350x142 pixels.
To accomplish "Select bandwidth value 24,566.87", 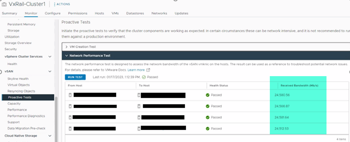I will [x=282, y=106].
